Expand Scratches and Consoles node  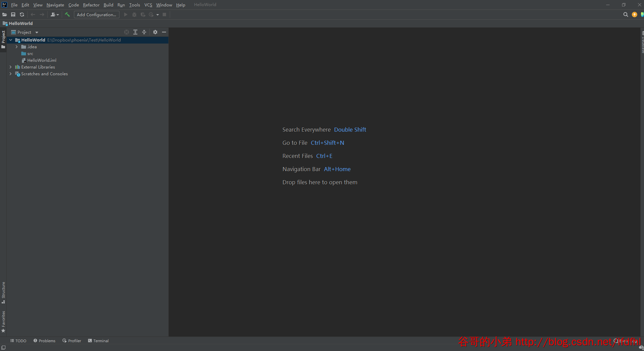[10, 74]
